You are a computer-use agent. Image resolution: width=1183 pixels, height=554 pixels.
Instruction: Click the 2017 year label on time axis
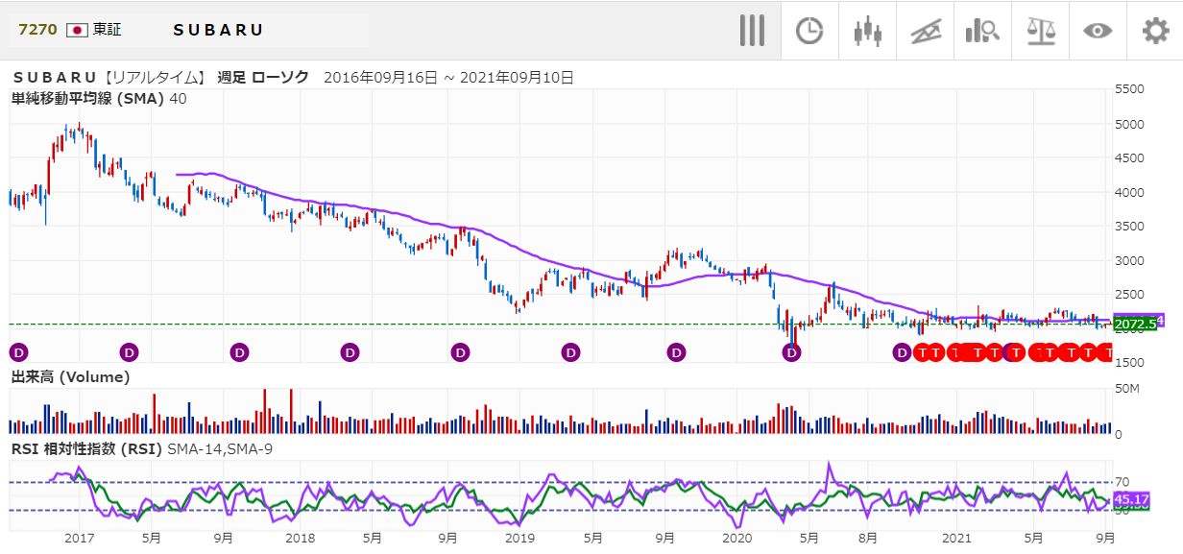(x=81, y=538)
